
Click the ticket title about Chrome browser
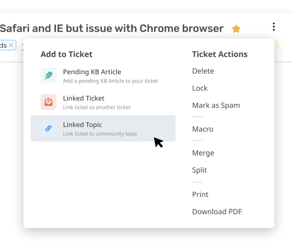(x=111, y=28)
